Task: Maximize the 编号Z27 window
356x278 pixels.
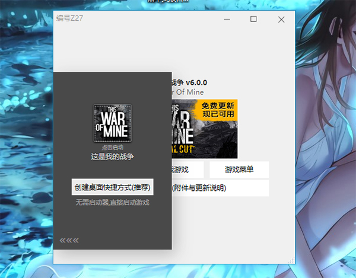Action: tap(253, 19)
